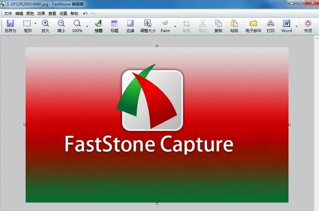The image size is (319, 211).
Task: Click the Zoom Out (缩小) magnifier icon
Action: coord(61,26)
